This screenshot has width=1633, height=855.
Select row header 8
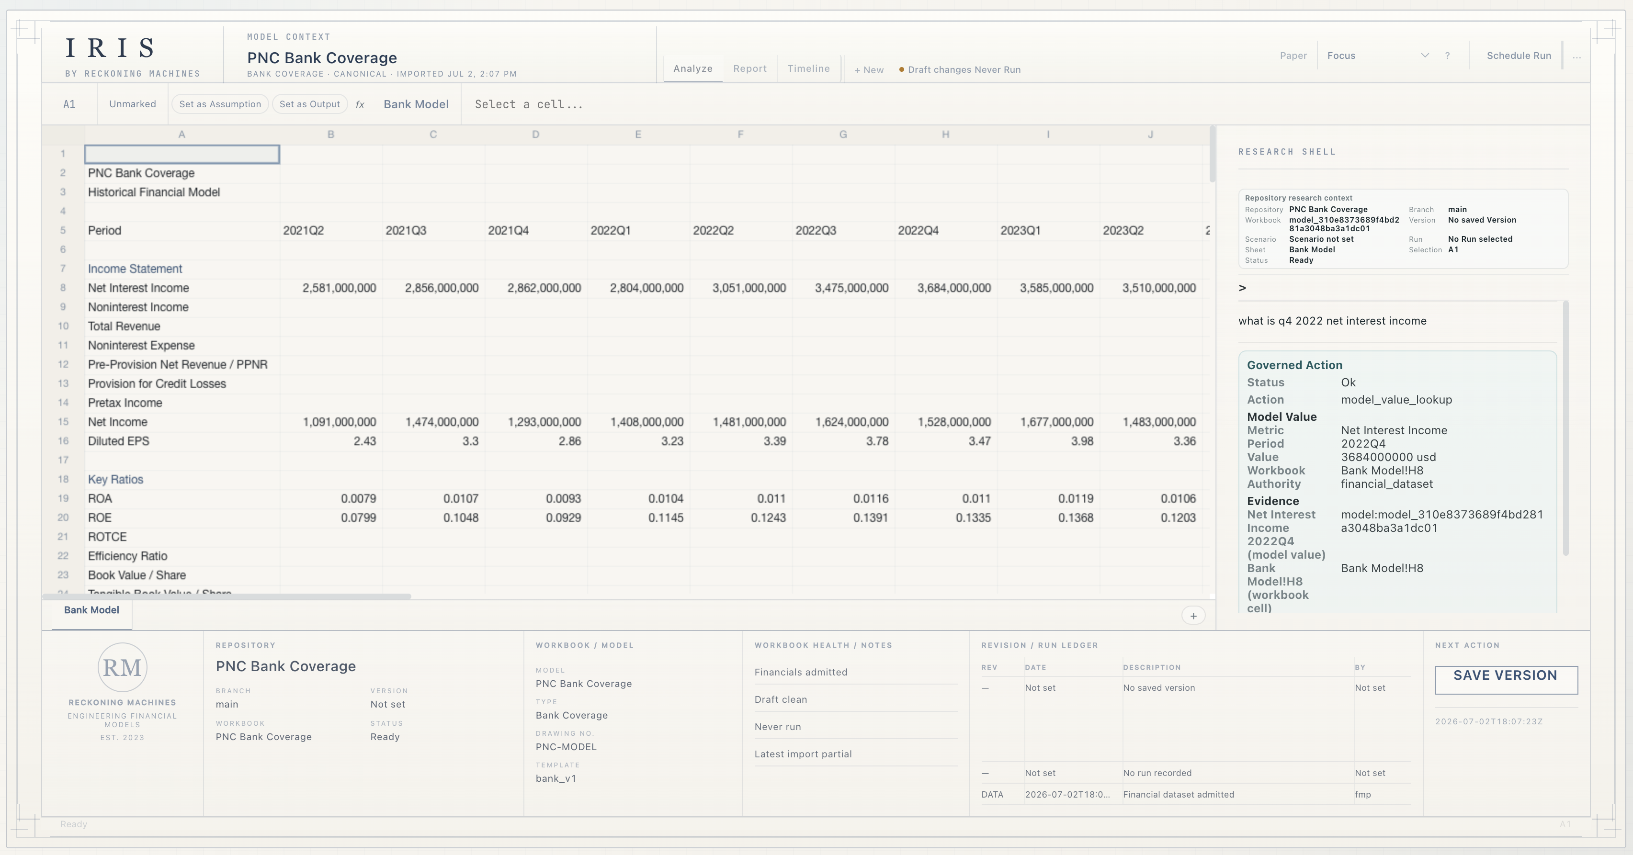coord(63,288)
